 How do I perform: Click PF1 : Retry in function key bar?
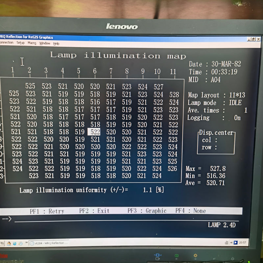(x=47, y=211)
